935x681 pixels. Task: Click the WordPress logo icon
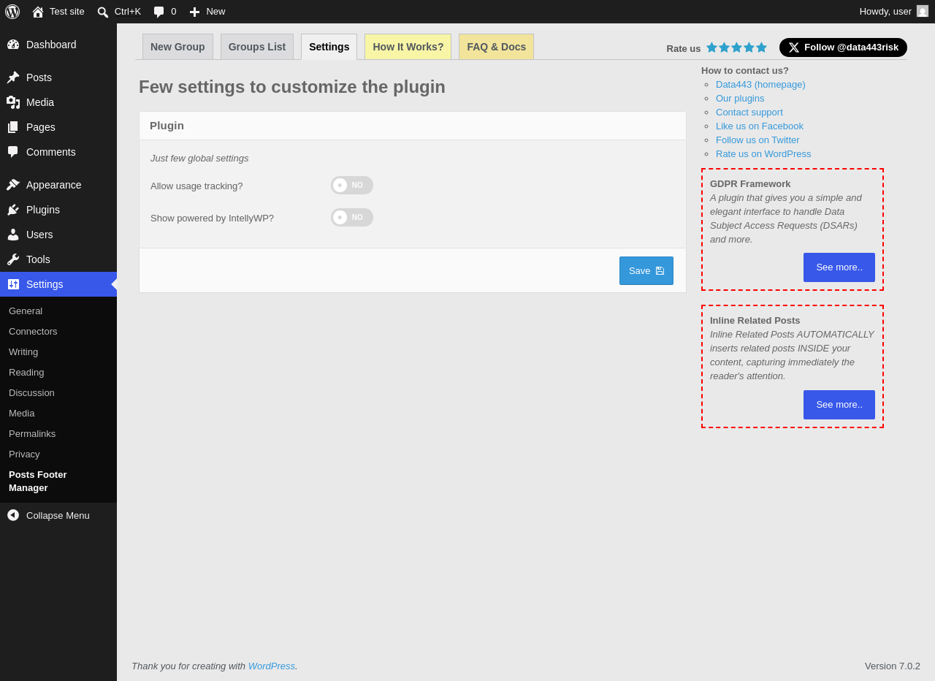click(12, 12)
